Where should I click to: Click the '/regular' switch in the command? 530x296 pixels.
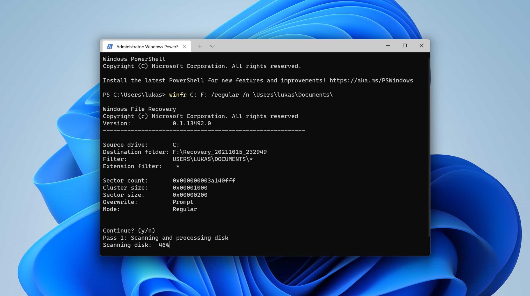[x=225, y=95]
